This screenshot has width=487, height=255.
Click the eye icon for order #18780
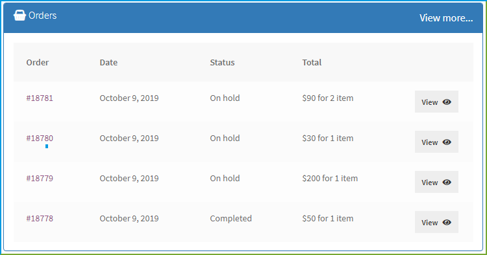click(x=447, y=142)
